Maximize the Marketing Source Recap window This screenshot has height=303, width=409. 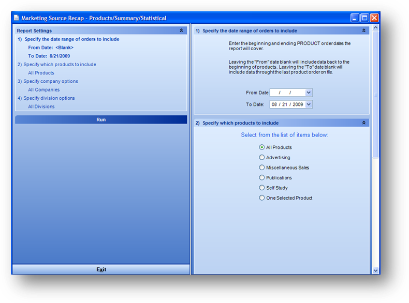pos(364,18)
